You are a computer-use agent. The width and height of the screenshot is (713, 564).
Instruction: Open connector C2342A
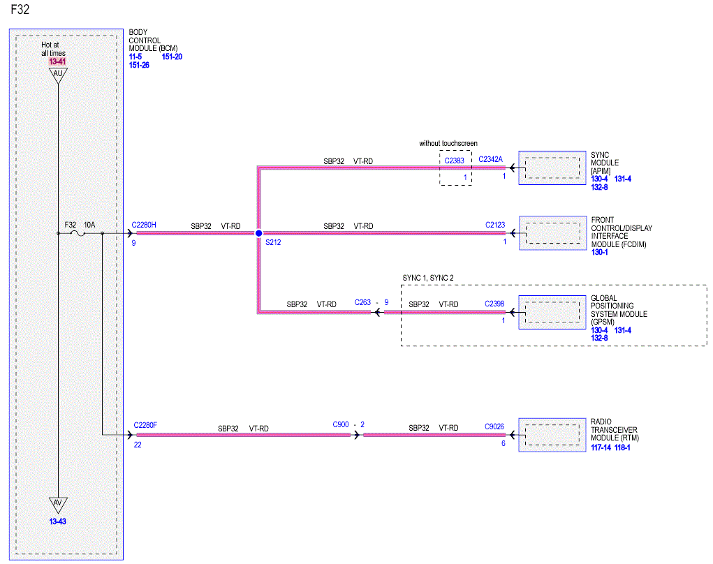pyautogui.click(x=491, y=159)
